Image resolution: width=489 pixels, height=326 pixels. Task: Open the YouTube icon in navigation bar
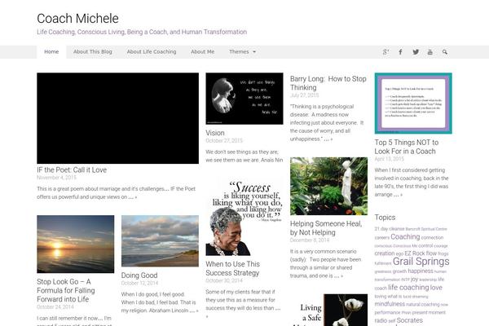coord(430,52)
